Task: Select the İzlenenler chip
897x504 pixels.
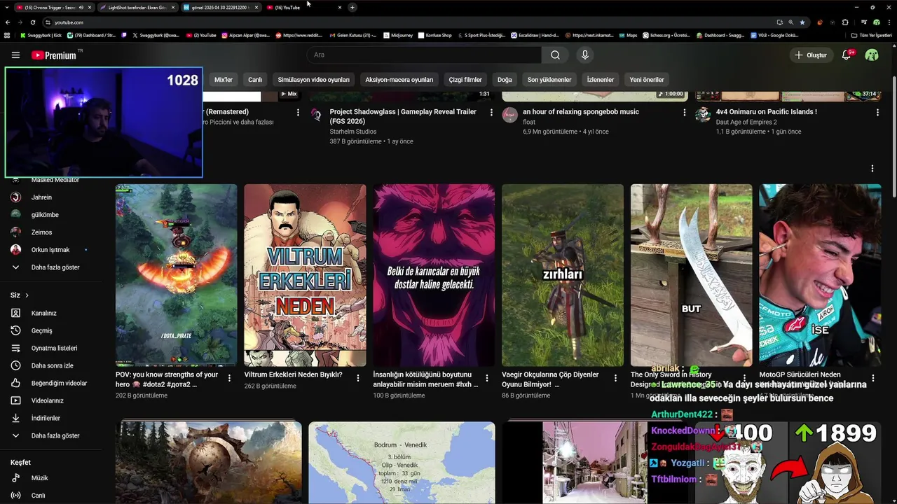Action: tap(601, 80)
